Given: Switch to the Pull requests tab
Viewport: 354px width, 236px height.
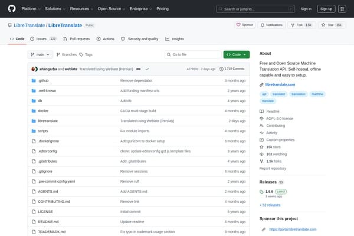Looking at the screenshot, I should point(77,39).
